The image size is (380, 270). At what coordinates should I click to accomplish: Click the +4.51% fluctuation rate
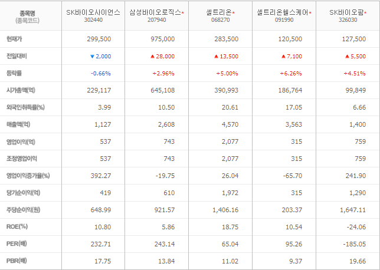(355, 73)
